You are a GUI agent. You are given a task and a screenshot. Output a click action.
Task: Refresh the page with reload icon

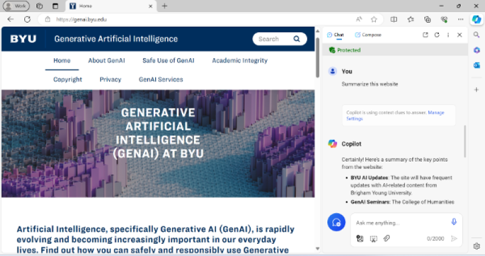[27, 19]
